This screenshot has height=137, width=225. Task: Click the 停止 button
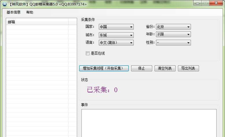point(142,68)
